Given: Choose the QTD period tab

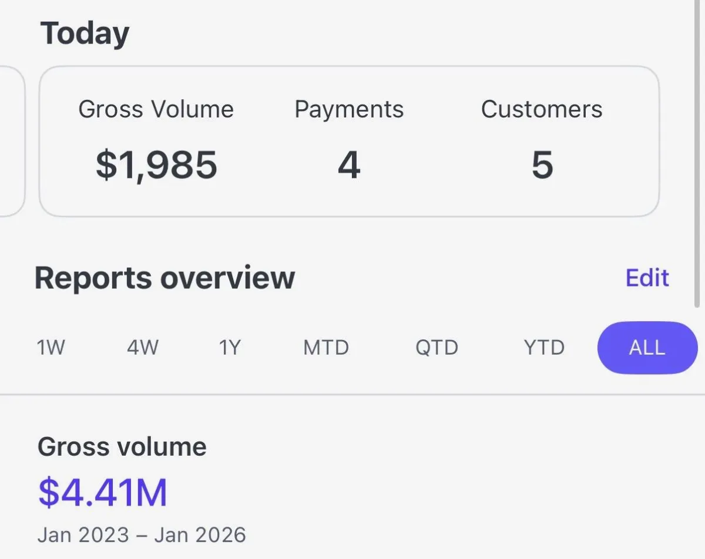Looking at the screenshot, I should 437,348.
